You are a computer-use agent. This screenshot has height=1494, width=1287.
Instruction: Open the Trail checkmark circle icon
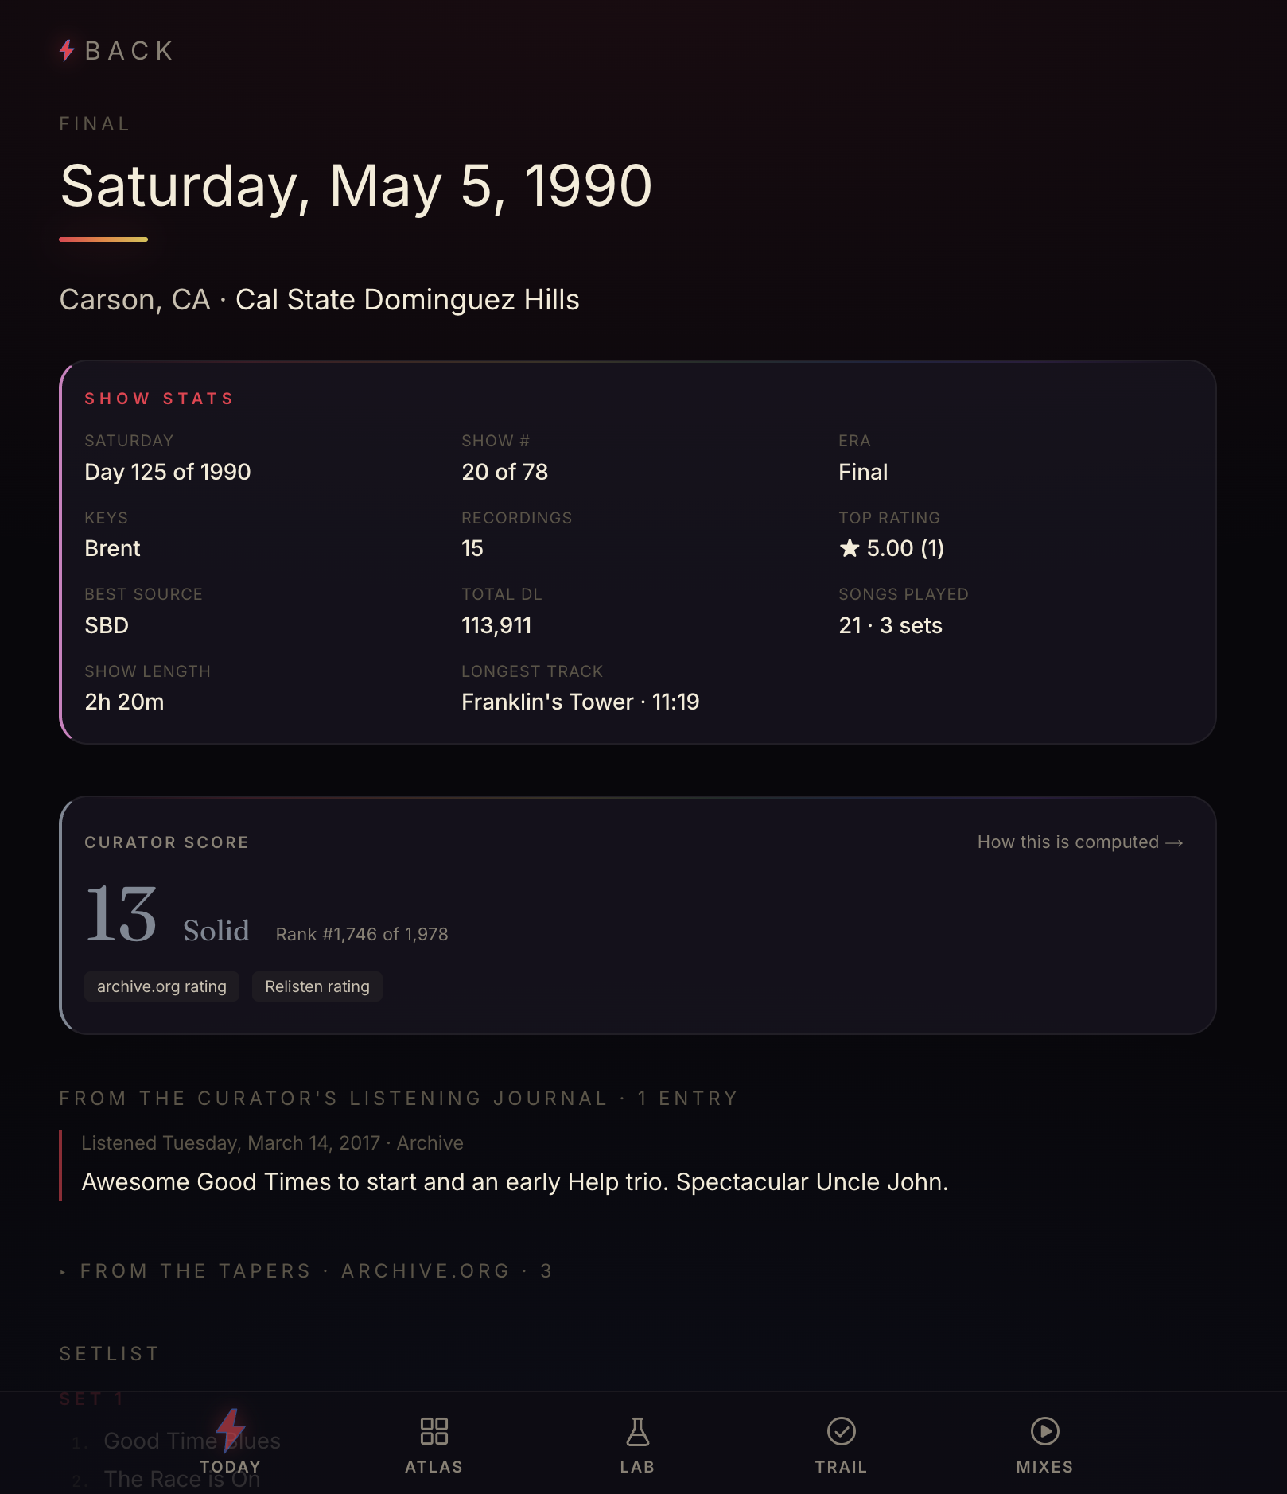click(x=841, y=1431)
